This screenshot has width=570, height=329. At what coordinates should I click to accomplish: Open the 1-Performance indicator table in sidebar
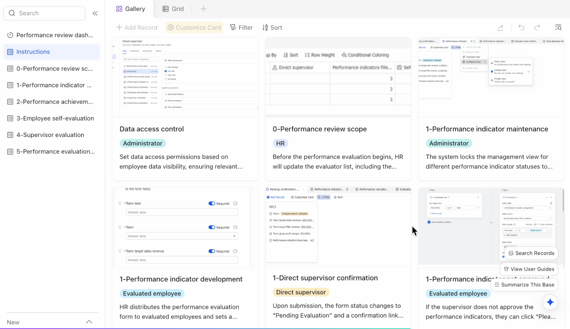[52, 85]
